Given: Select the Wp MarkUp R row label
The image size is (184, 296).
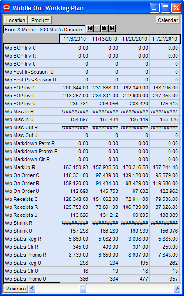Looking at the screenshot, I should click(x=32, y=167).
